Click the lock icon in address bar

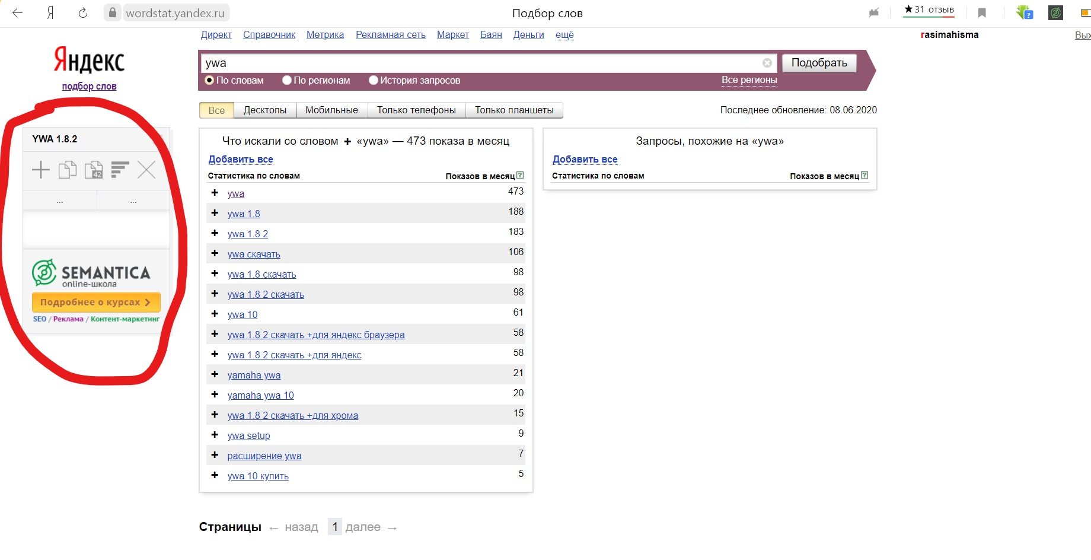coord(112,12)
